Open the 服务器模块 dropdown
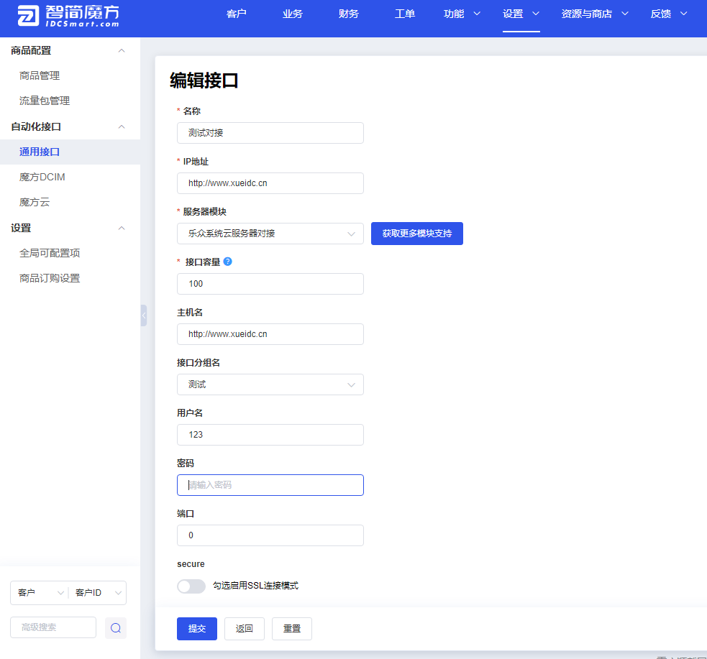This screenshot has width=707, height=659. tap(270, 234)
